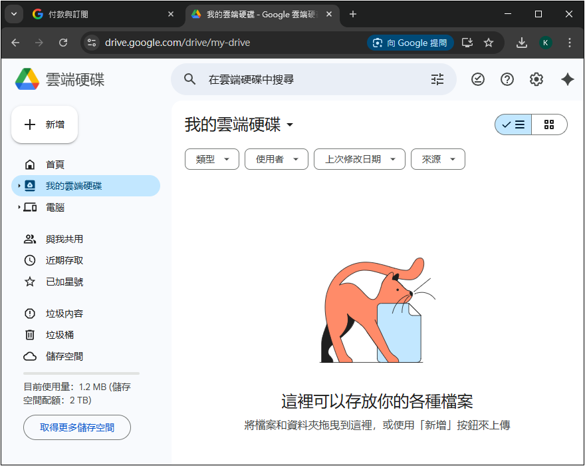Viewport: 585px width, 466px height.
Task: Go to 與我共用 in sidebar
Action: [x=64, y=239]
